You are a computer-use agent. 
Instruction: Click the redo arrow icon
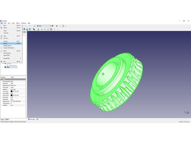click(30, 26)
